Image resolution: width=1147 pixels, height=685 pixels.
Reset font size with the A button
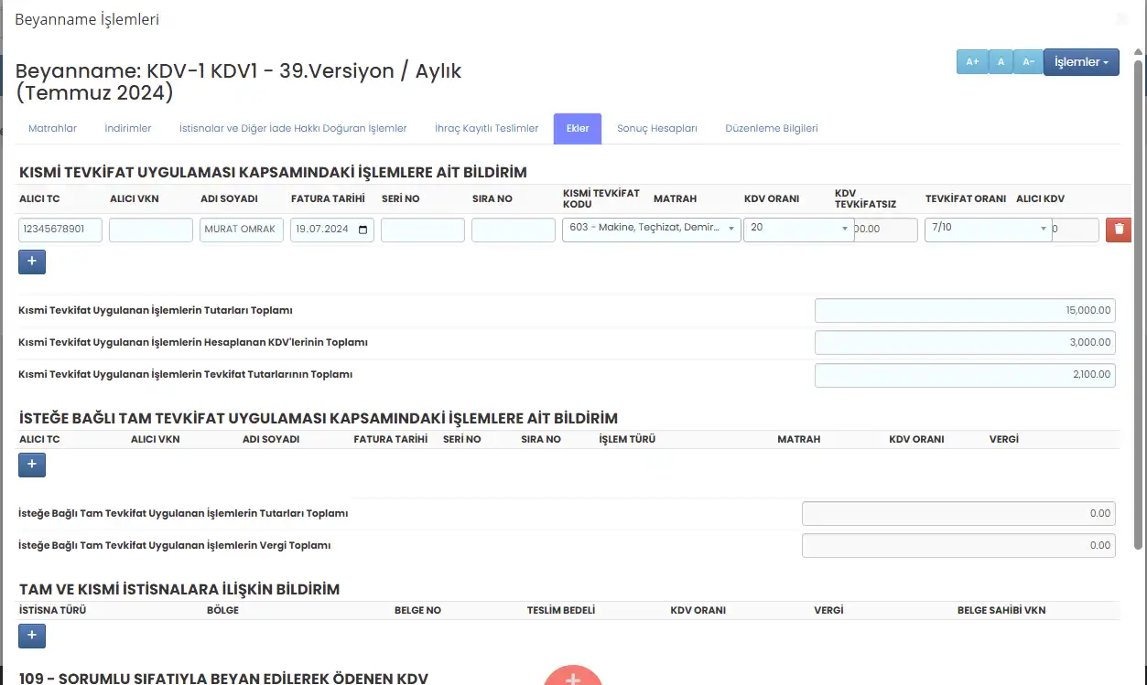[x=1001, y=62]
